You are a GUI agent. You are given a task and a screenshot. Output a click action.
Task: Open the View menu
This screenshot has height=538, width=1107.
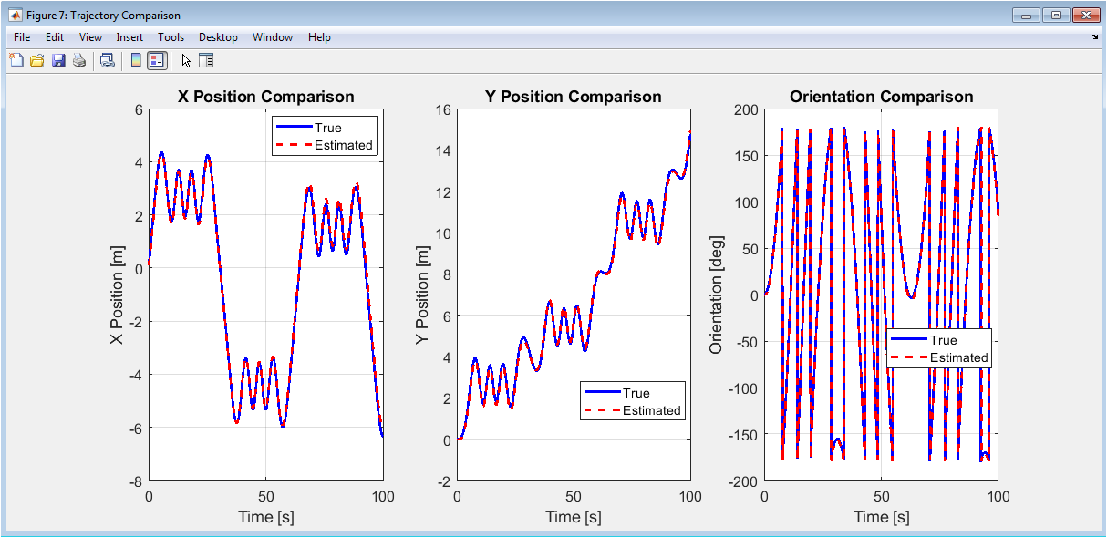90,37
